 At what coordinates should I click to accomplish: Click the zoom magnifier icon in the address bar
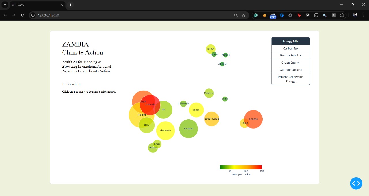(236, 15)
